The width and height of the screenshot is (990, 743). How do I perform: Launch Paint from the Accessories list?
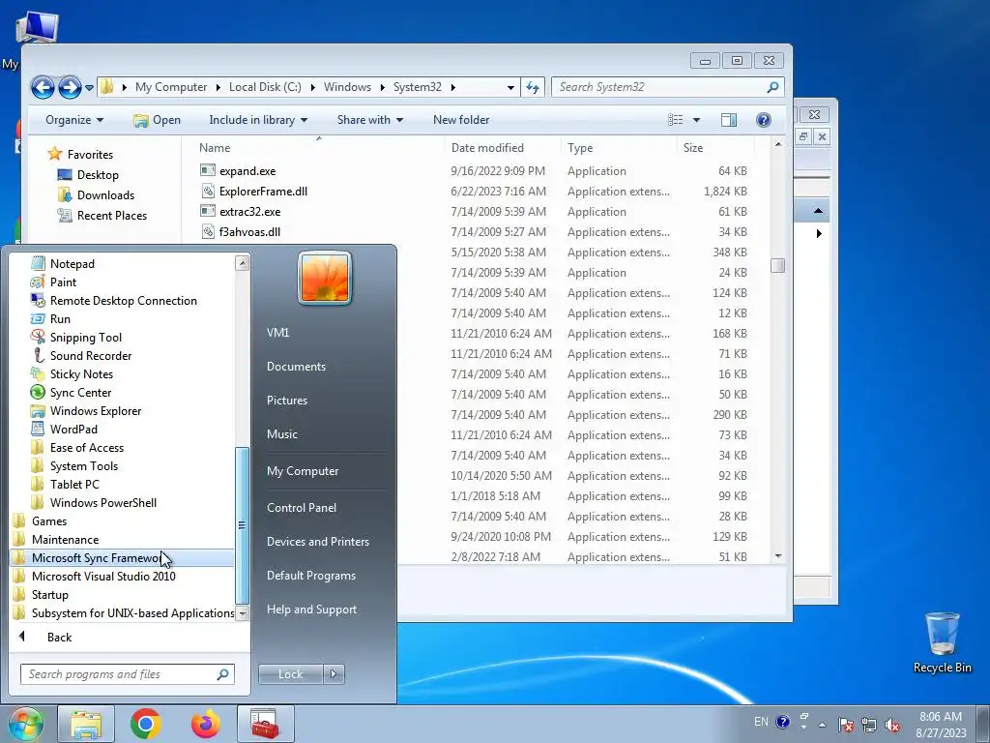coord(63,282)
